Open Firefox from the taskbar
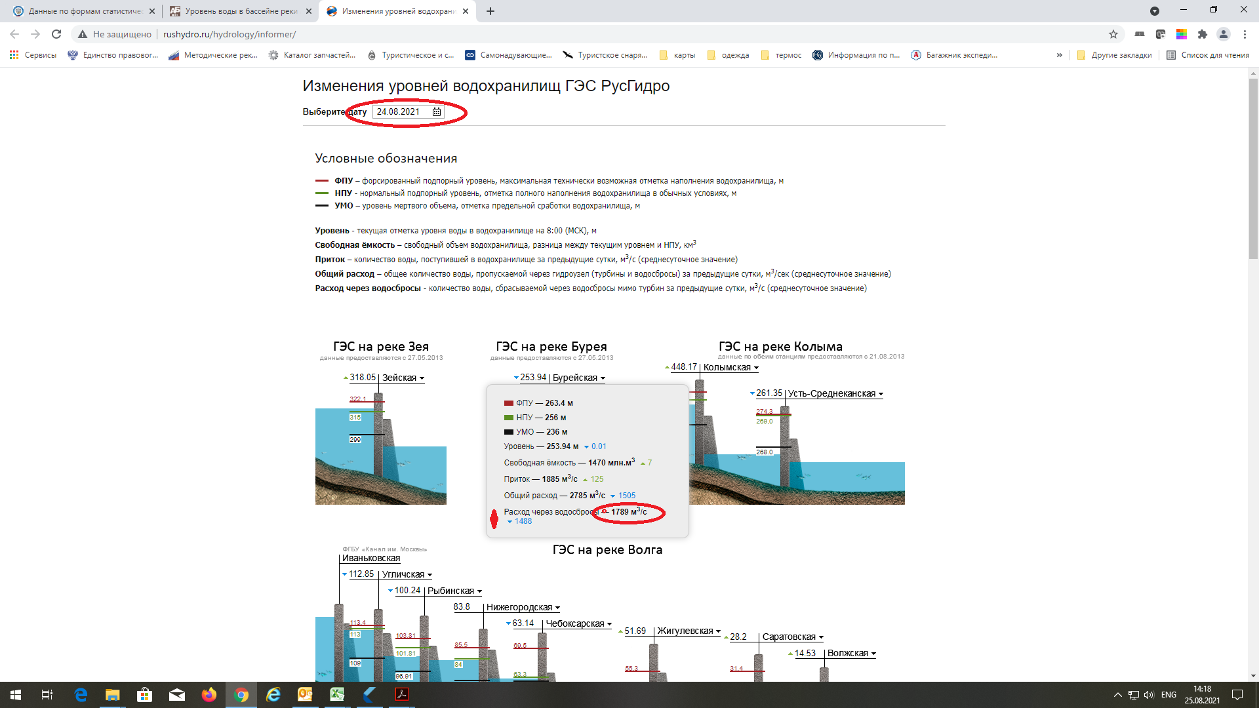Screen dimensions: 1259x708 (209, 695)
